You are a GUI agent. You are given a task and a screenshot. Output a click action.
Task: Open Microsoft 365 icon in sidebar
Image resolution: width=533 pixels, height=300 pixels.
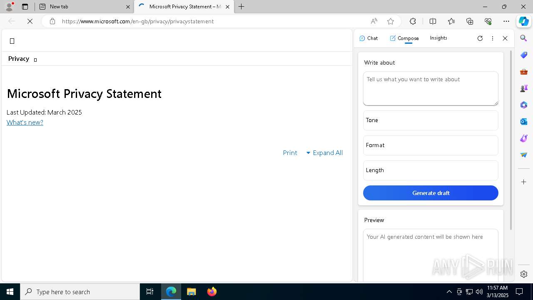click(x=524, y=105)
